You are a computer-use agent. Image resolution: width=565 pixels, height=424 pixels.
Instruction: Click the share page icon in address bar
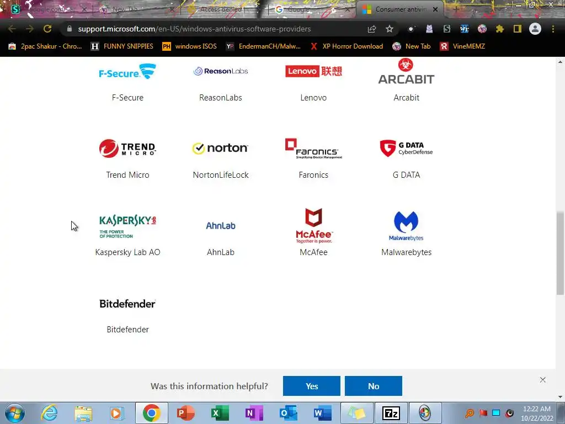click(x=372, y=29)
